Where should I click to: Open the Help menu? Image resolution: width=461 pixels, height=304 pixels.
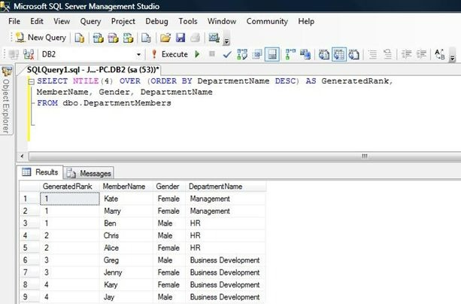pyautogui.click(x=306, y=21)
